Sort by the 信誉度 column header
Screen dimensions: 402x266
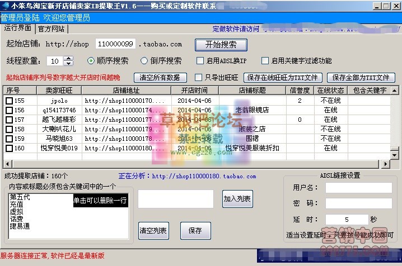300,91
